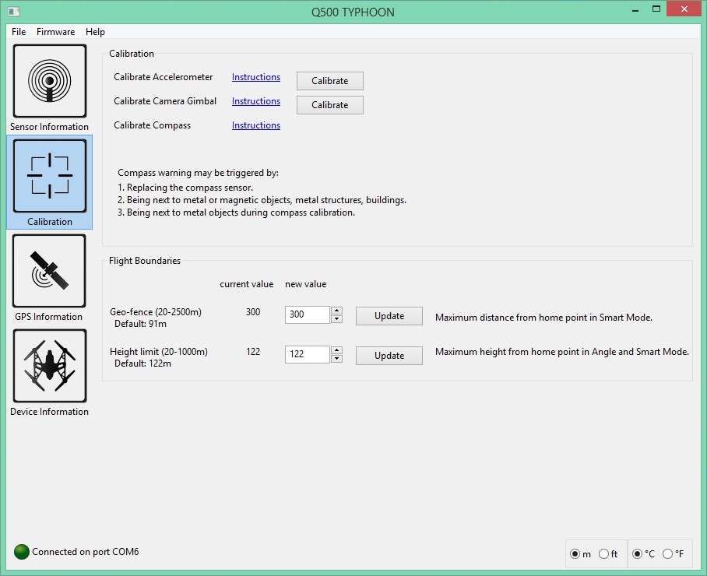
Task: Click the Sensor Information label
Action: click(50, 127)
